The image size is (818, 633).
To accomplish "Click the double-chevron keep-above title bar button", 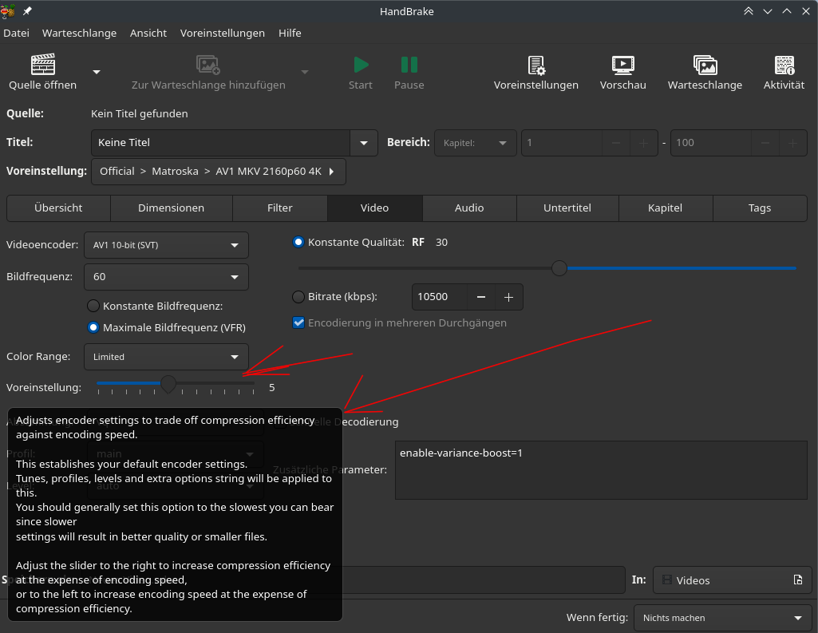I will pos(748,11).
